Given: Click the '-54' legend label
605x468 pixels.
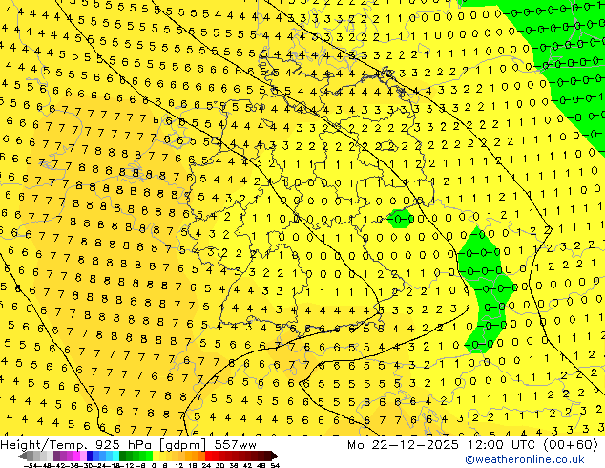Looking at the screenshot, I should [x=31, y=465].
